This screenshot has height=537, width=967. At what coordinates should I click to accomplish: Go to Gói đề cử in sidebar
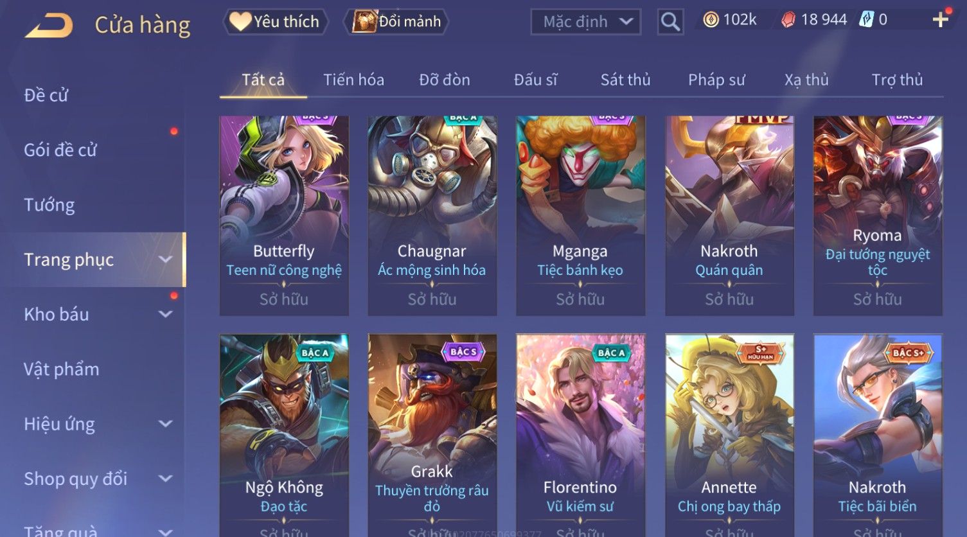click(x=60, y=150)
